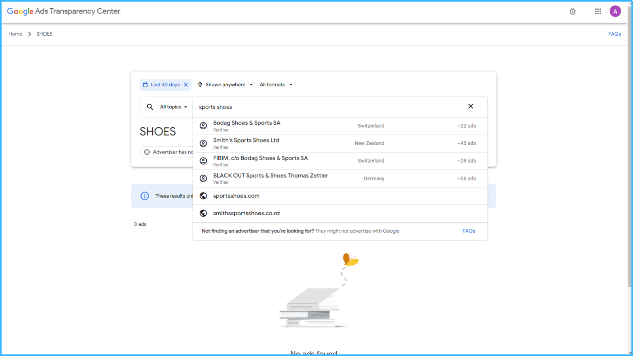Select BLACK OUT Sports & Shoes advertiser
This screenshot has width=633, height=356.
tap(340, 178)
